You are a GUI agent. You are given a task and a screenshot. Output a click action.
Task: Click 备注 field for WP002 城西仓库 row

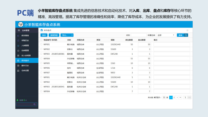[x=172, y=49]
